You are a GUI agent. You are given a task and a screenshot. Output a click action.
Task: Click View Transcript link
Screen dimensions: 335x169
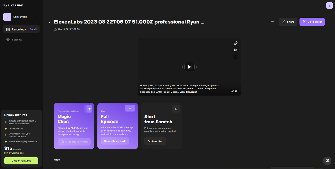188,92
